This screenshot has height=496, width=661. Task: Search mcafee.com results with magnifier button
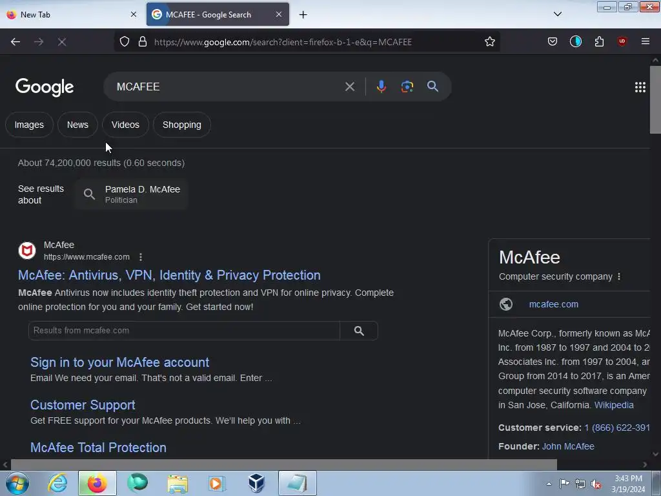[x=359, y=331]
